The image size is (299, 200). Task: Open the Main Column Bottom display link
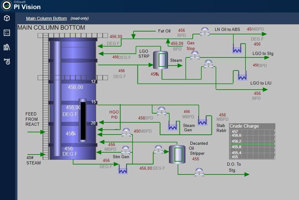pos(46,18)
